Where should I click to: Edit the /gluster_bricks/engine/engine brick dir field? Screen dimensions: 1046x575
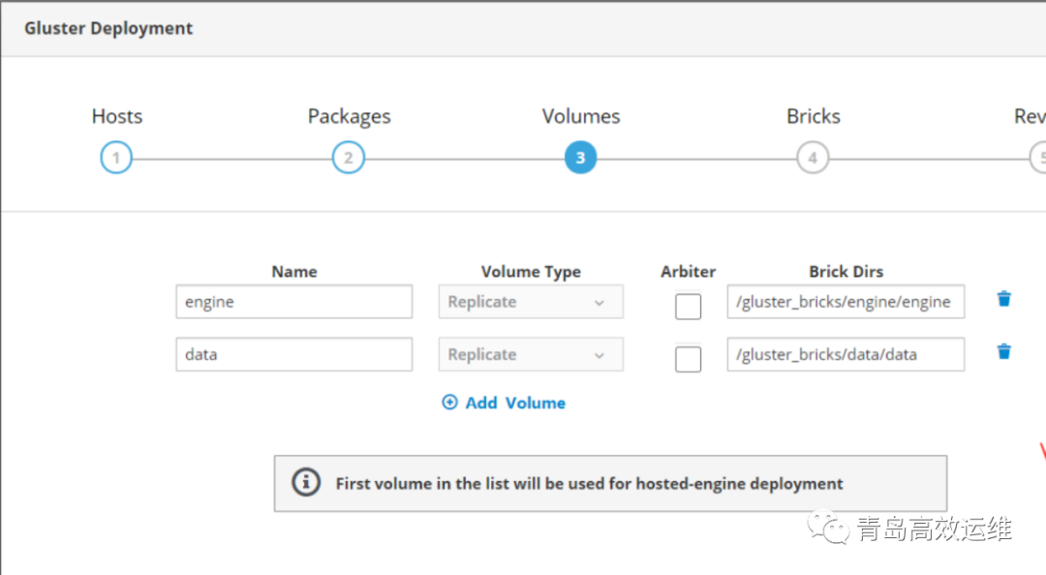[x=846, y=302]
